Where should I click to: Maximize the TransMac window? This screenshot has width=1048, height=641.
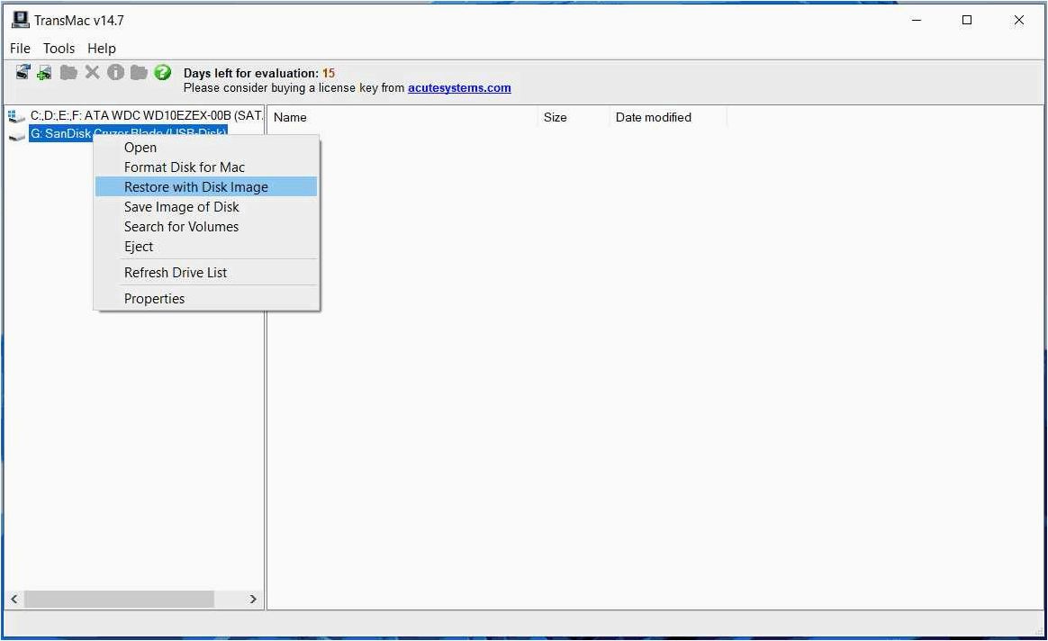[x=966, y=20]
